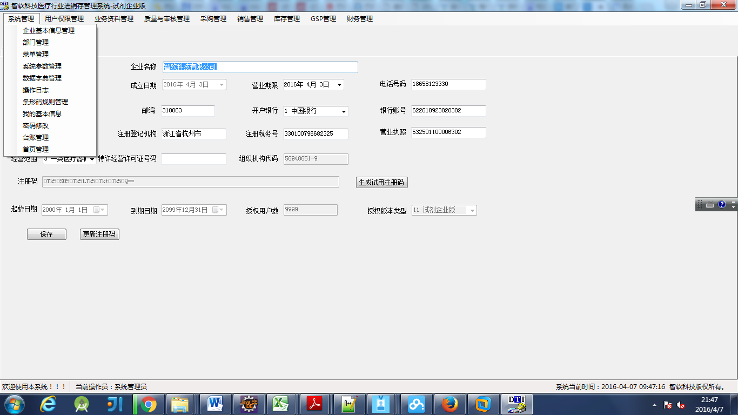
Task: Launch Firefox from the taskbar
Action: point(449,404)
